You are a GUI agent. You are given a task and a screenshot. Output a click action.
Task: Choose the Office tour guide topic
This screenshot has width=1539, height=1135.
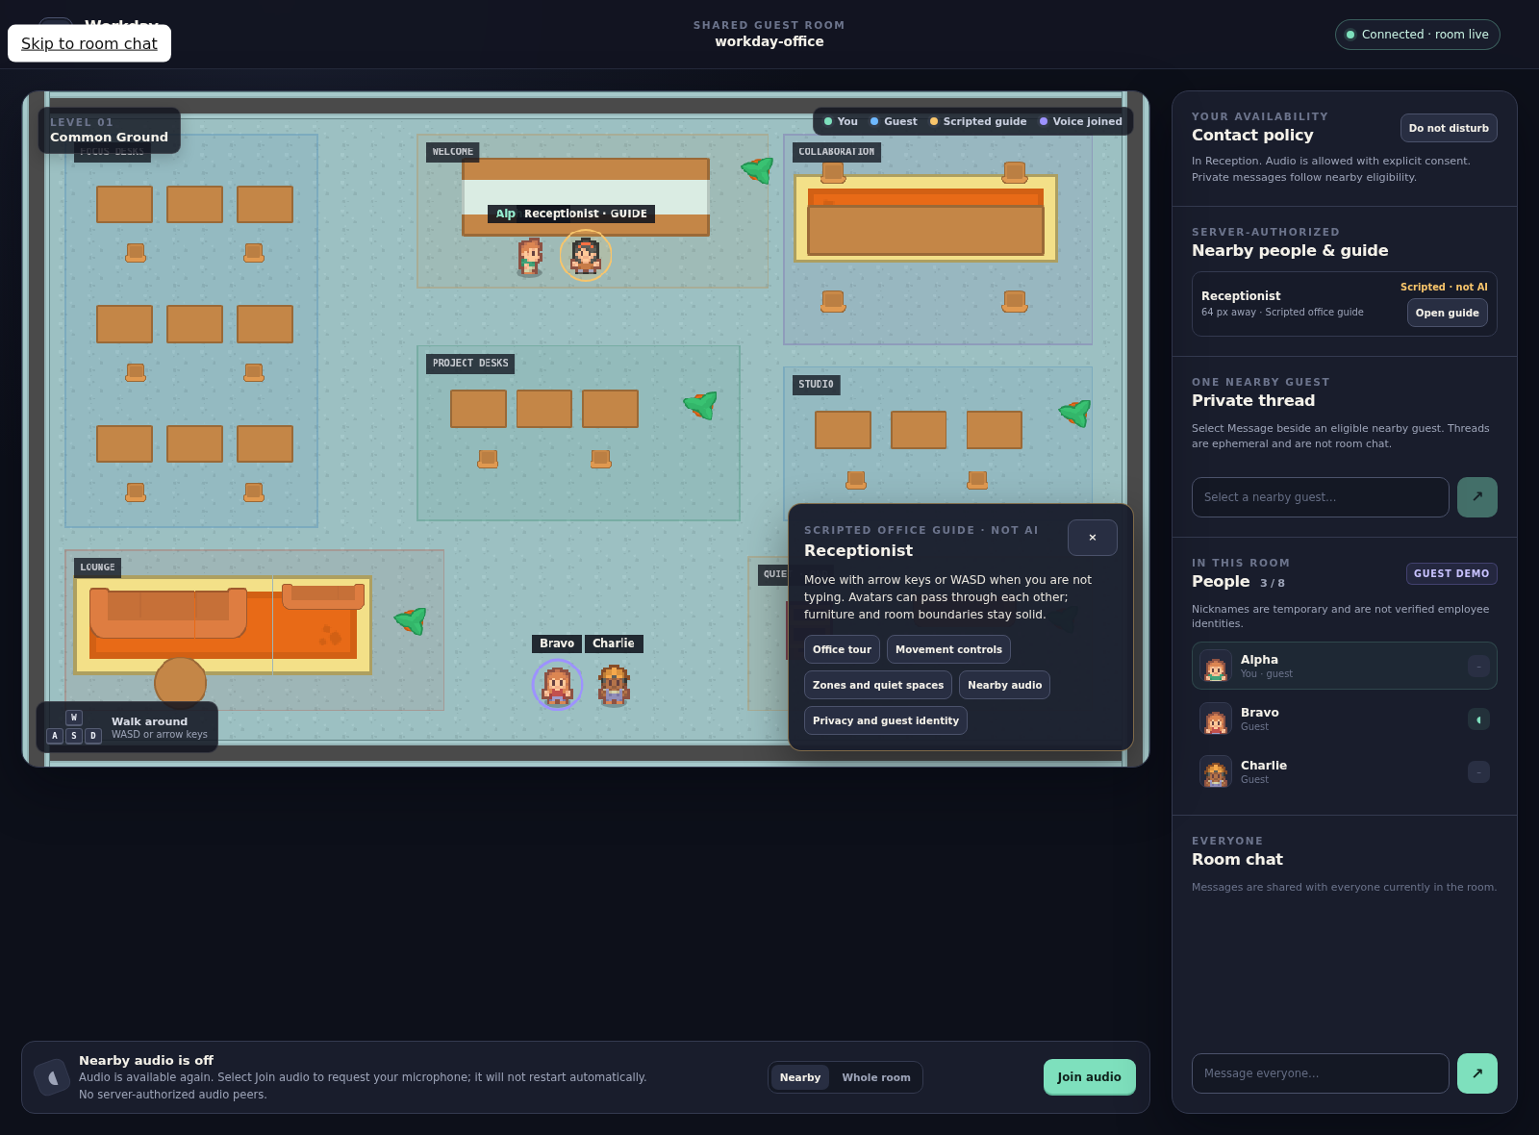842,649
